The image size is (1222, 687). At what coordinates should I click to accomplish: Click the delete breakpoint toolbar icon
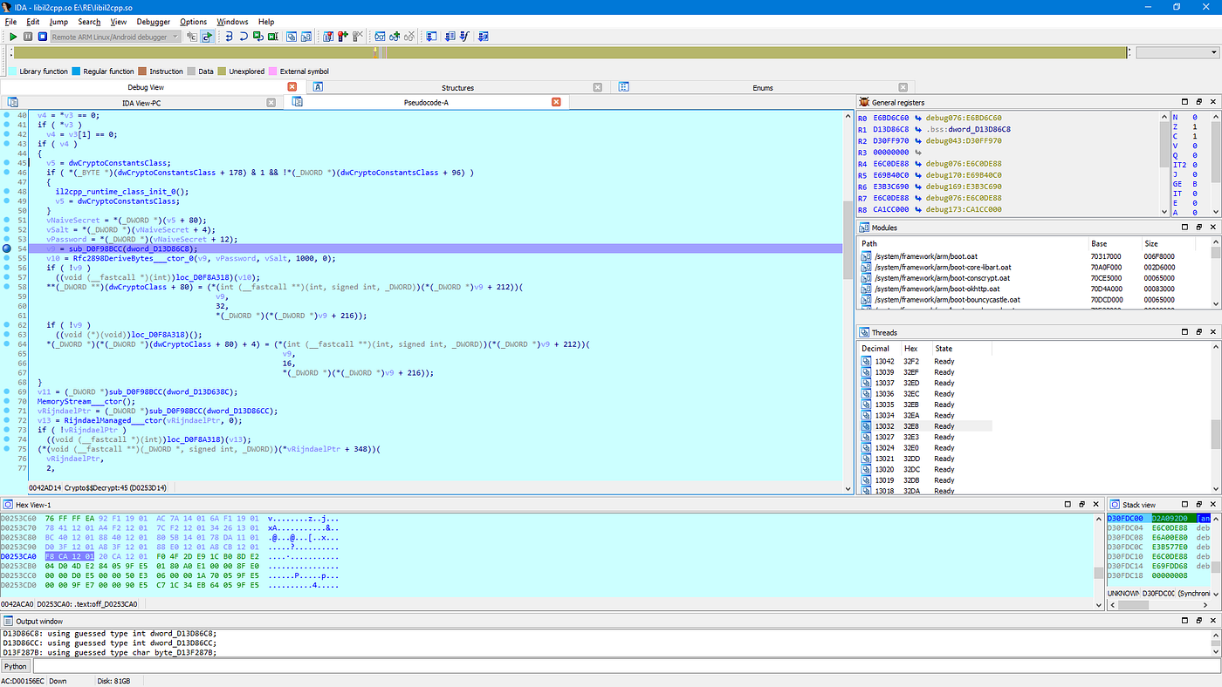click(x=355, y=37)
